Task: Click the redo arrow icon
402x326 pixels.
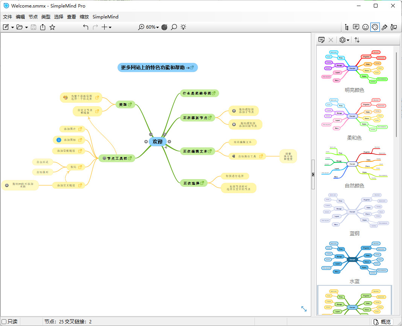Action: (x=95, y=27)
